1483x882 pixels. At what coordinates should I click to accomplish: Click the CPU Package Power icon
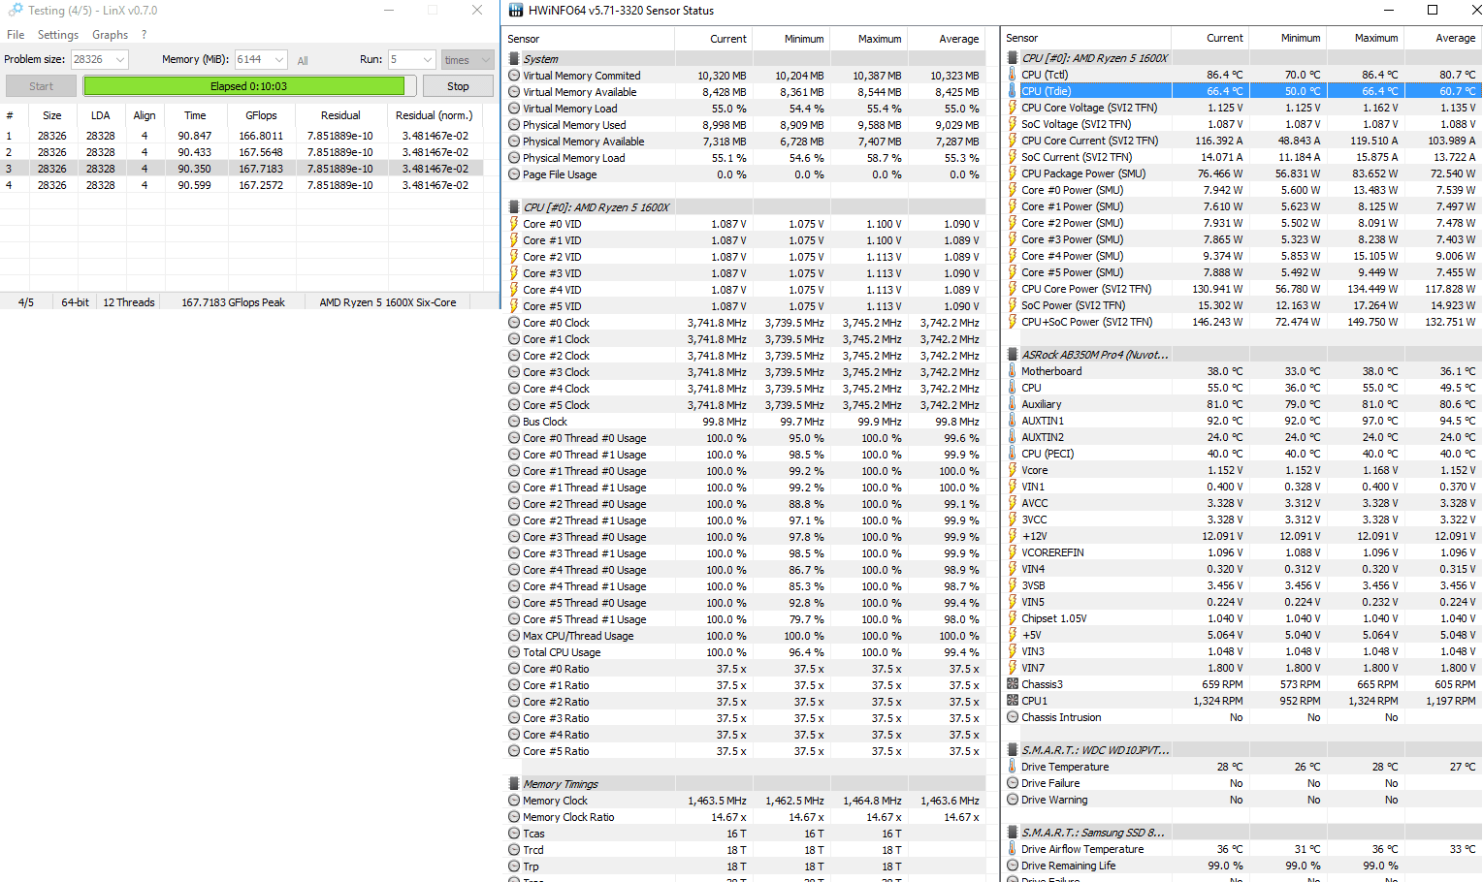[x=1013, y=173]
